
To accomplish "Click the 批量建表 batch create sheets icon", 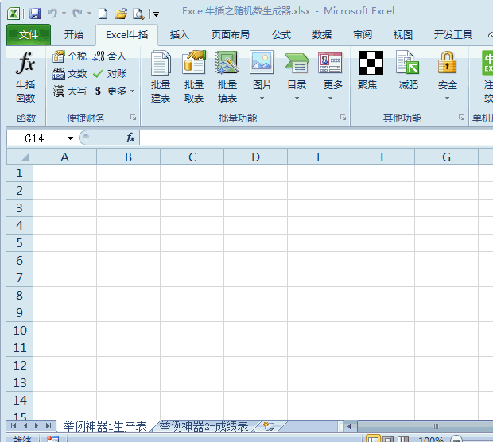I will point(161,77).
